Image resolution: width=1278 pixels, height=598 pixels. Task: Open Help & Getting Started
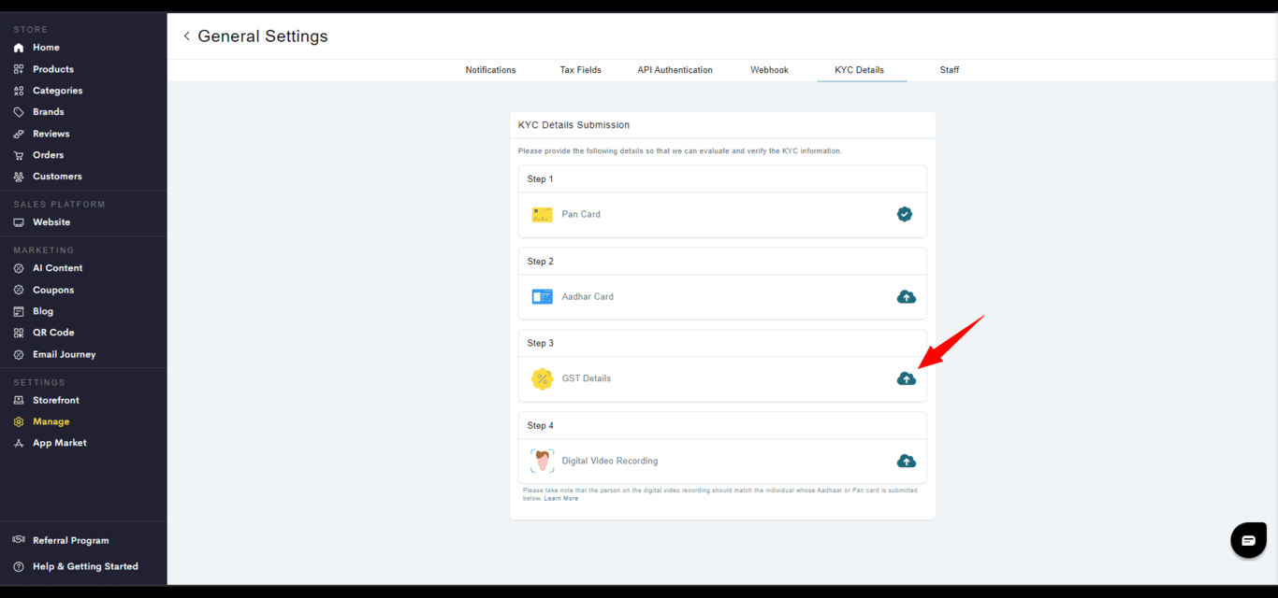point(85,566)
